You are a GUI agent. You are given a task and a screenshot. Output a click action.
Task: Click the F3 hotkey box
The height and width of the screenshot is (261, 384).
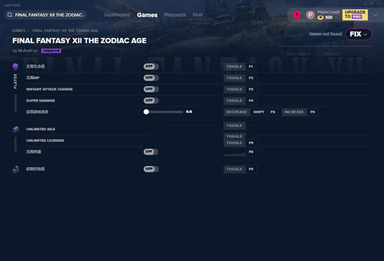tap(251, 89)
